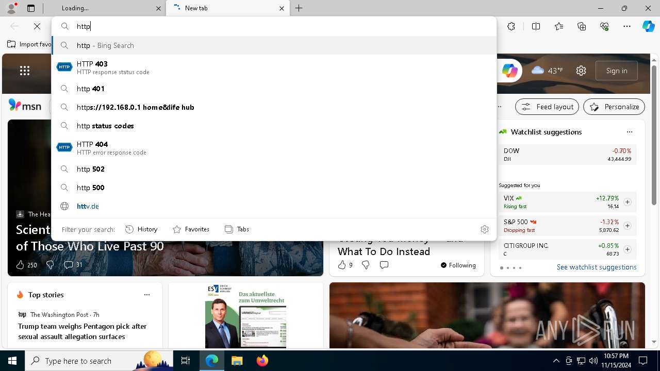Choose the 'http 401' suggestion

pyautogui.click(x=274, y=89)
